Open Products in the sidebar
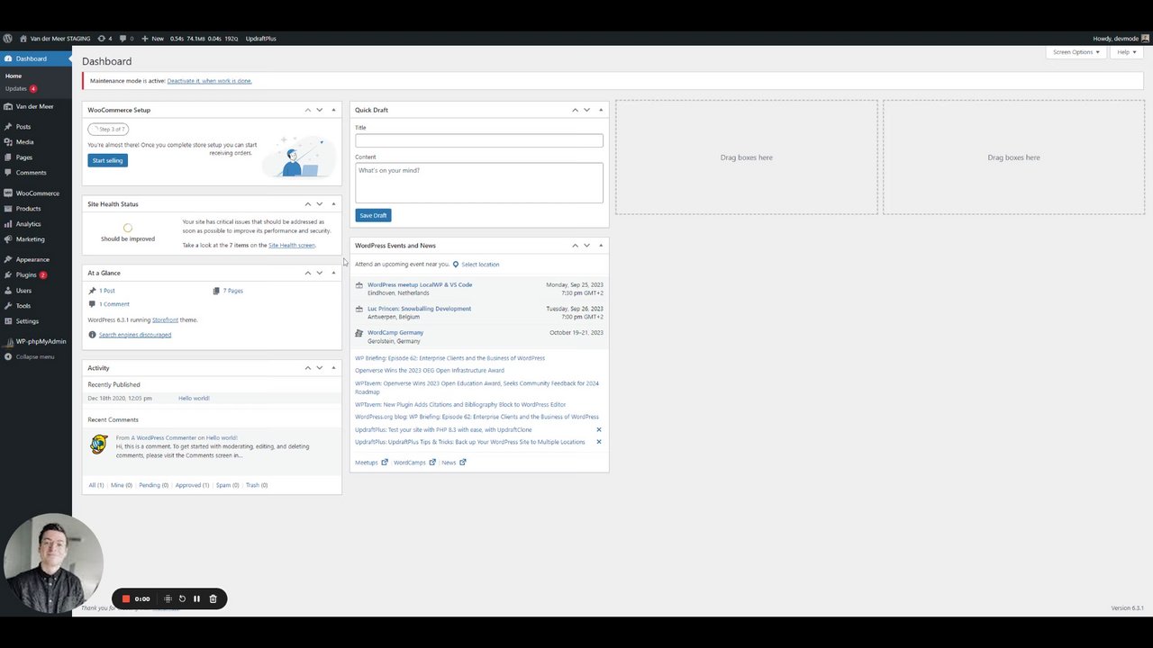This screenshot has height=648, width=1153. pyautogui.click(x=28, y=209)
